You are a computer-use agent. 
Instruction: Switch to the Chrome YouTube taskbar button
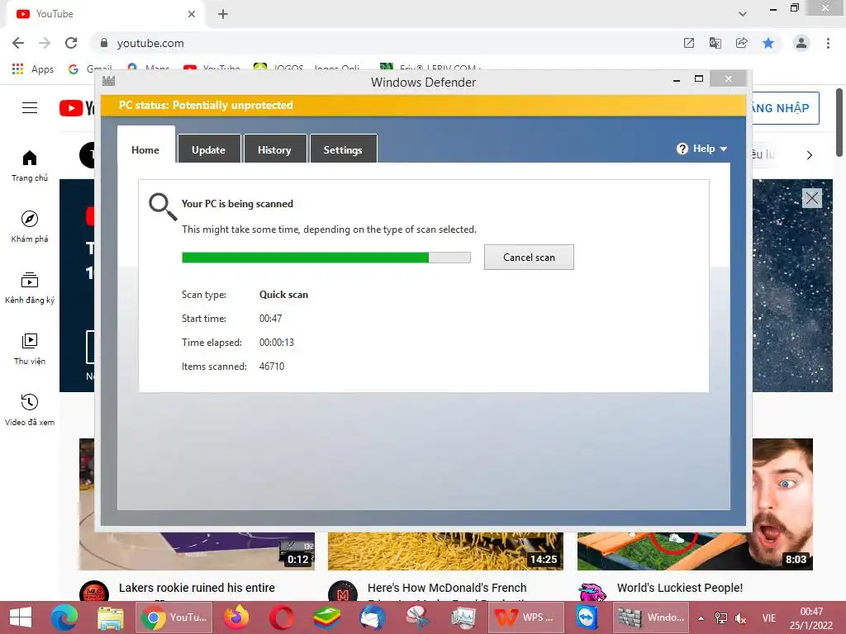(173, 617)
